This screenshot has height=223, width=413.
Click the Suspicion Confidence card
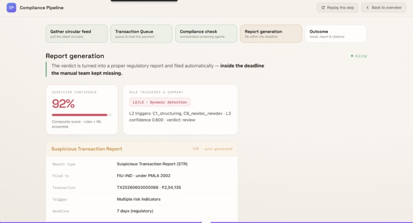(82, 109)
